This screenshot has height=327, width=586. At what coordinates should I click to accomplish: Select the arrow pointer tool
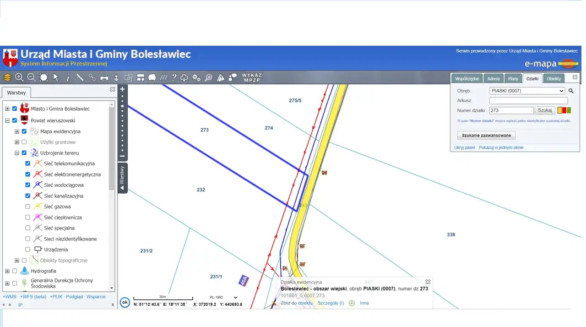(x=56, y=77)
